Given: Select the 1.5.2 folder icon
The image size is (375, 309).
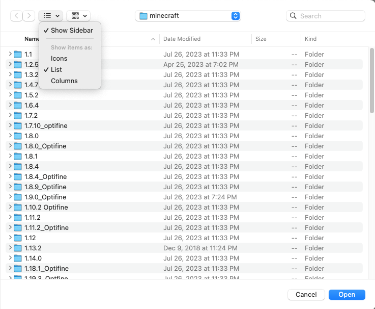Looking at the screenshot, I should [18, 95].
